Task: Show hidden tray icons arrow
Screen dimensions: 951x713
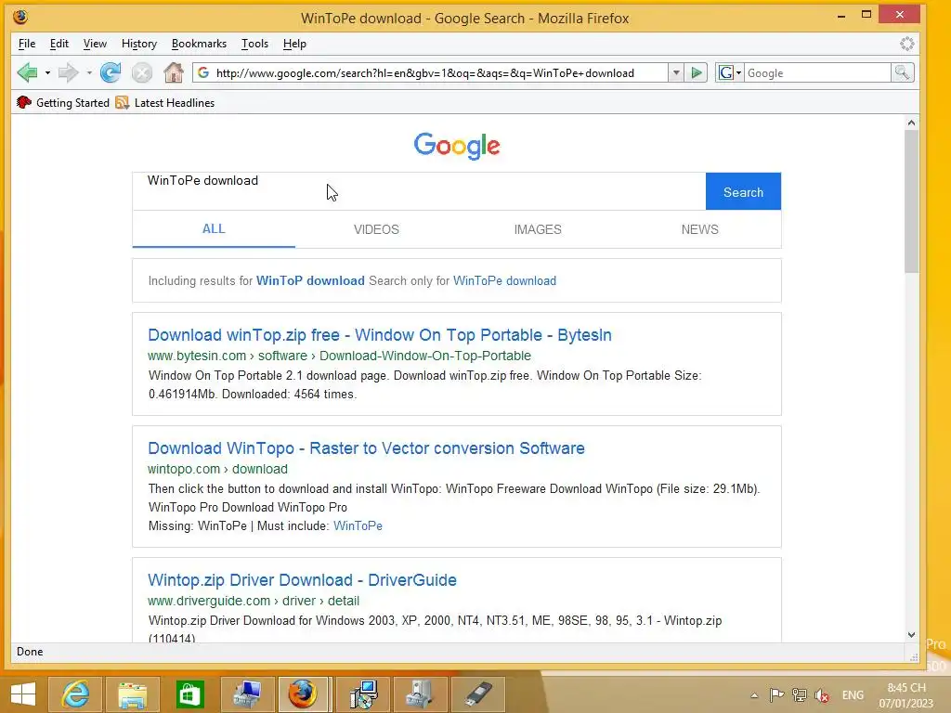Action: click(754, 695)
